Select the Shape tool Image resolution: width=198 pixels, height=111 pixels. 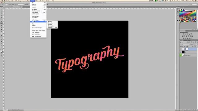2,44
